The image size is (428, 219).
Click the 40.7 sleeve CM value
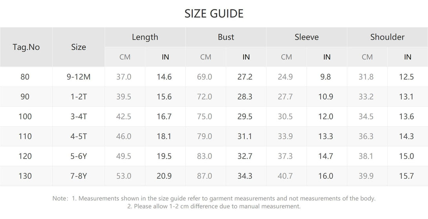point(285,176)
